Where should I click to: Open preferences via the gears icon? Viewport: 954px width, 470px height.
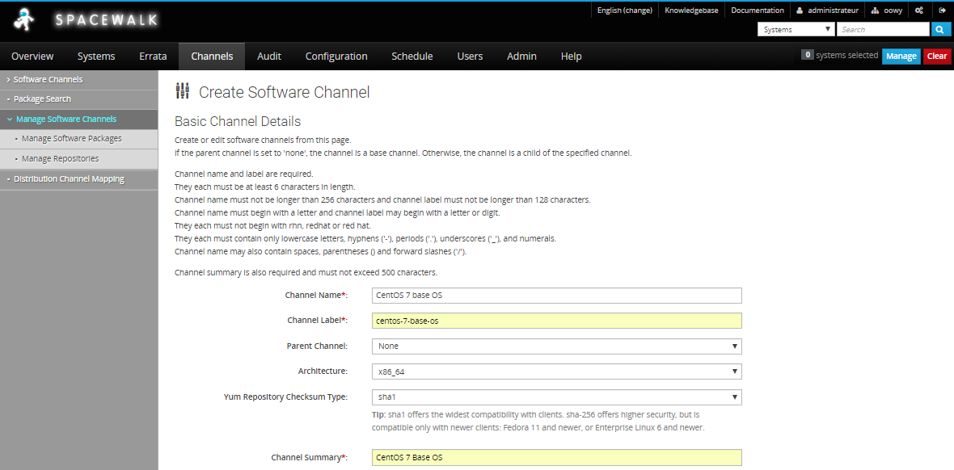pyautogui.click(x=919, y=10)
